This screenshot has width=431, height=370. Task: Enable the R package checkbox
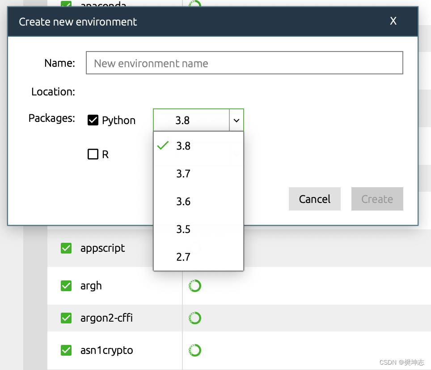93,155
